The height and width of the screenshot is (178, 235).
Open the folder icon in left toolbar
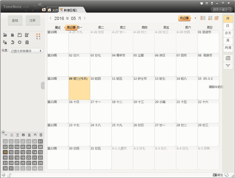point(5,35)
